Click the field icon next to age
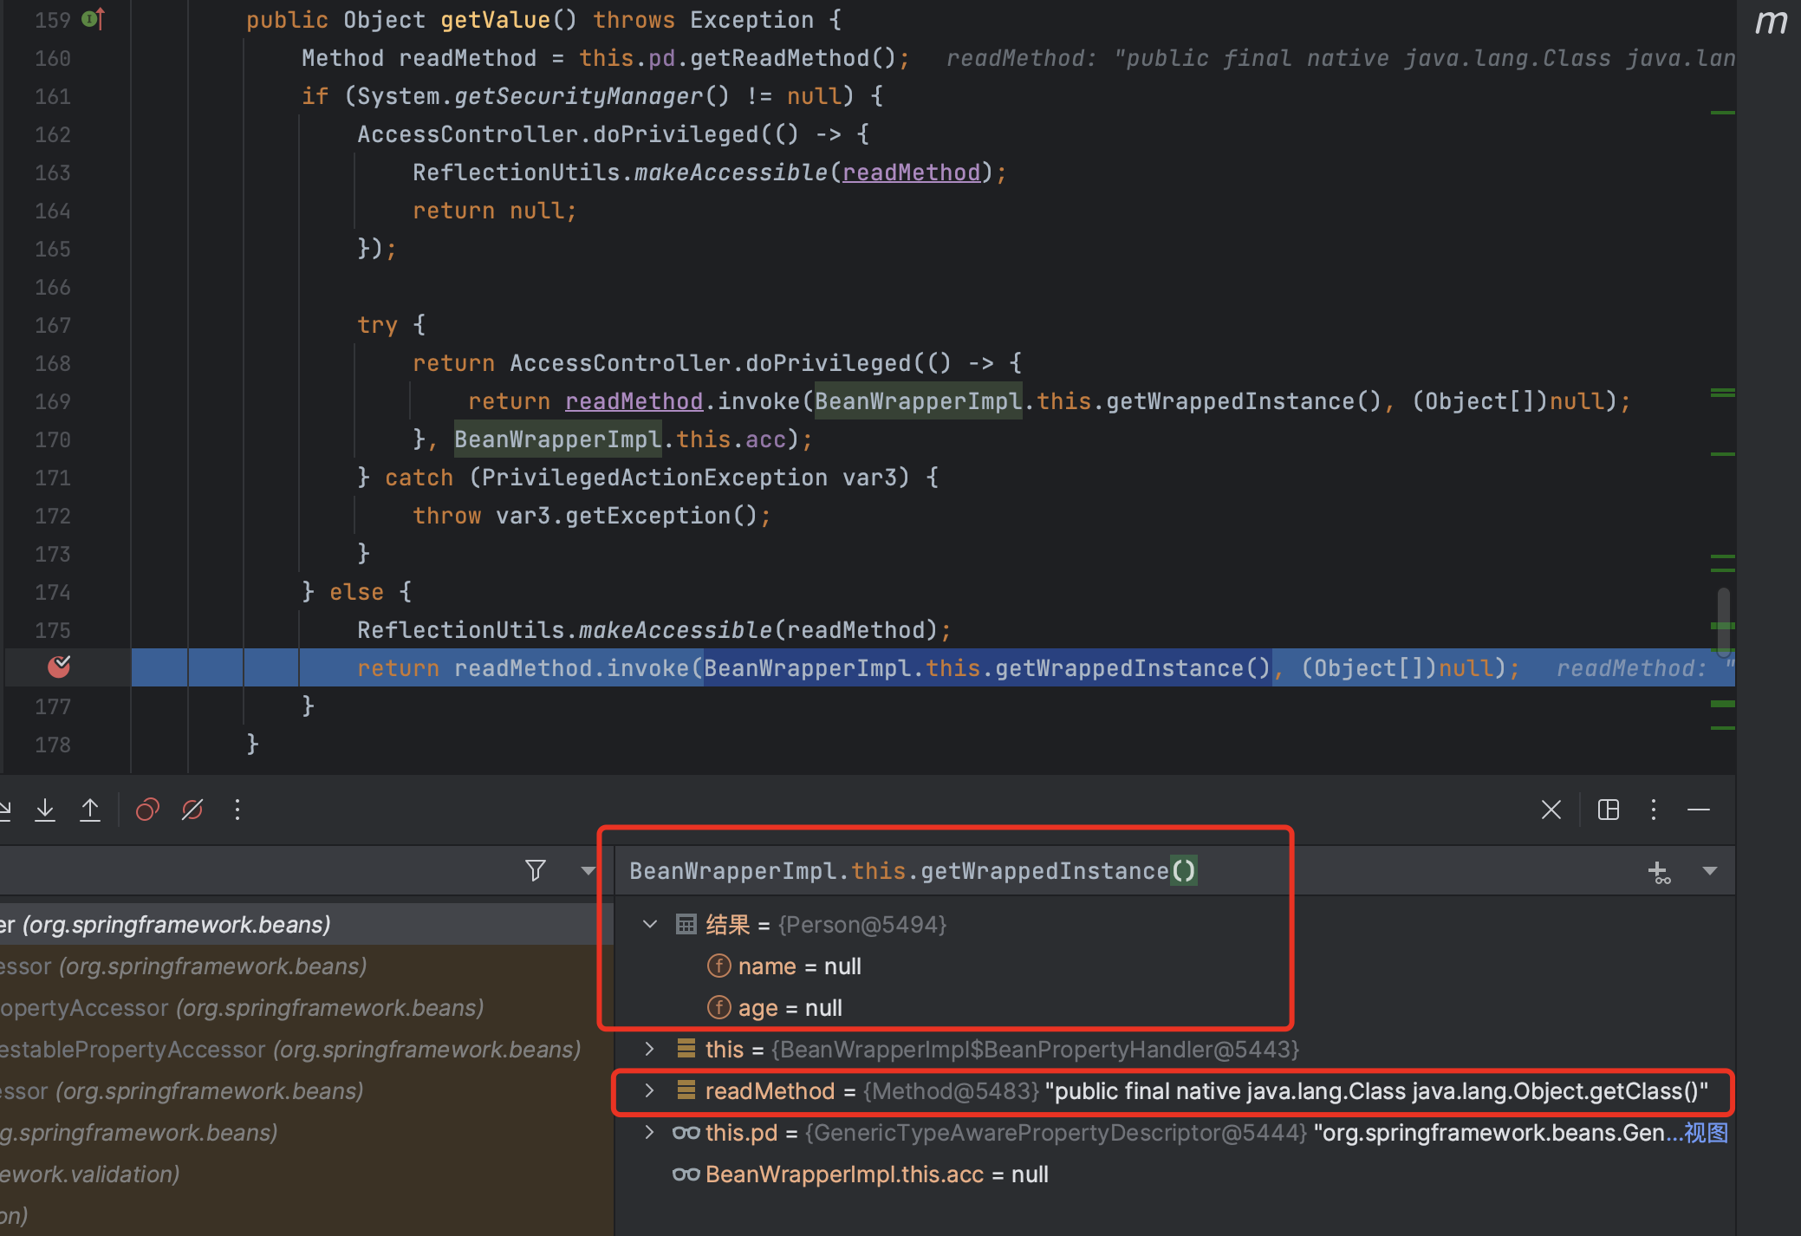This screenshot has width=1801, height=1236. pyautogui.click(x=719, y=1007)
